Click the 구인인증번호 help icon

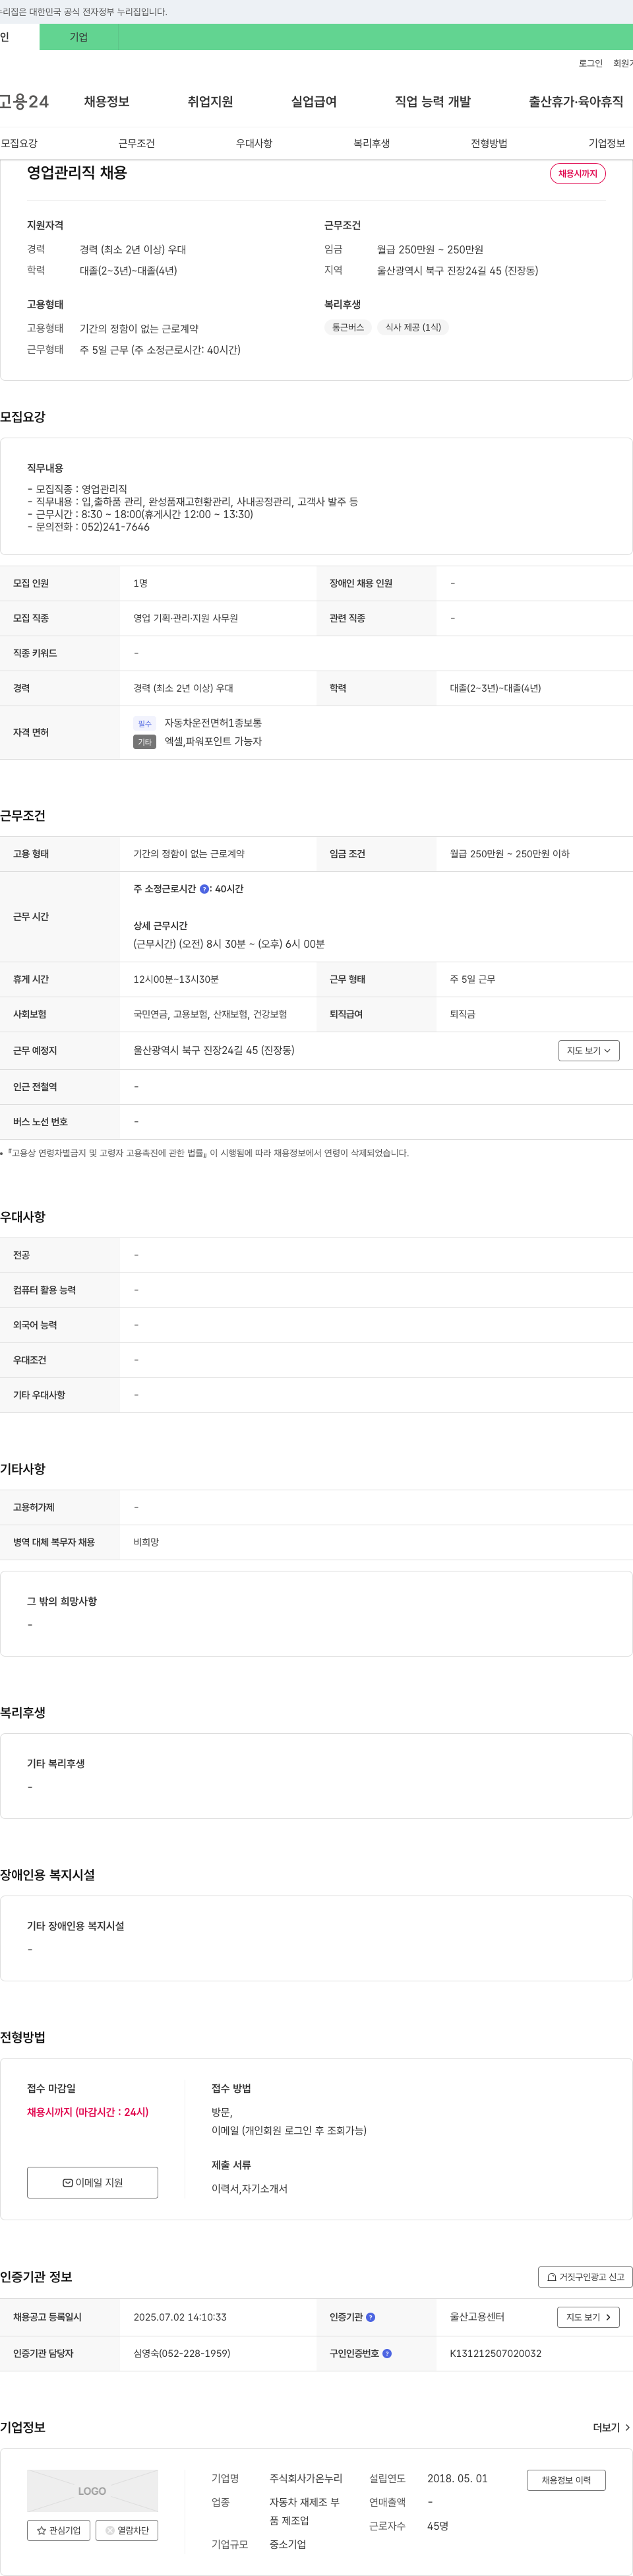click(x=386, y=2353)
